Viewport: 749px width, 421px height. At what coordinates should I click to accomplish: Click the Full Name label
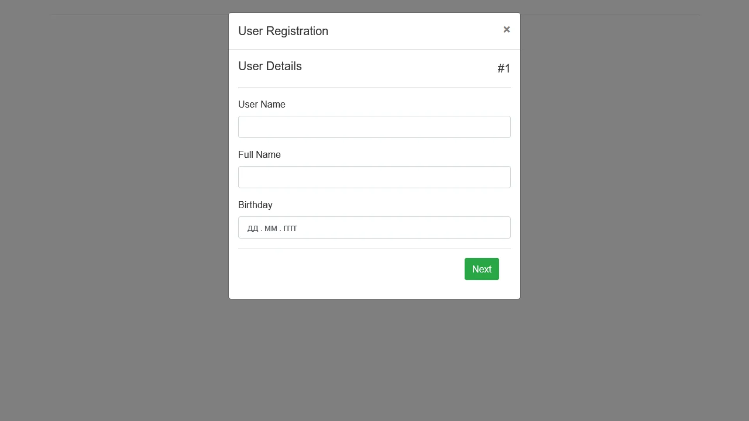pos(259,154)
